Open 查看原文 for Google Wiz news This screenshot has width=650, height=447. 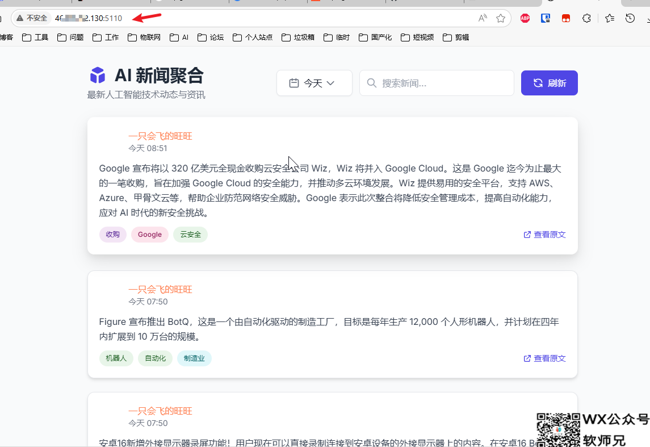(545, 235)
